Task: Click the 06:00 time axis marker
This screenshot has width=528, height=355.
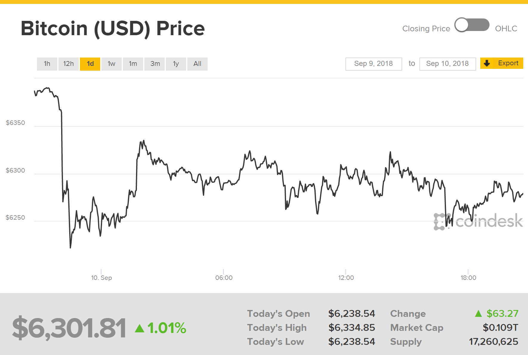Action: [x=224, y=278]
